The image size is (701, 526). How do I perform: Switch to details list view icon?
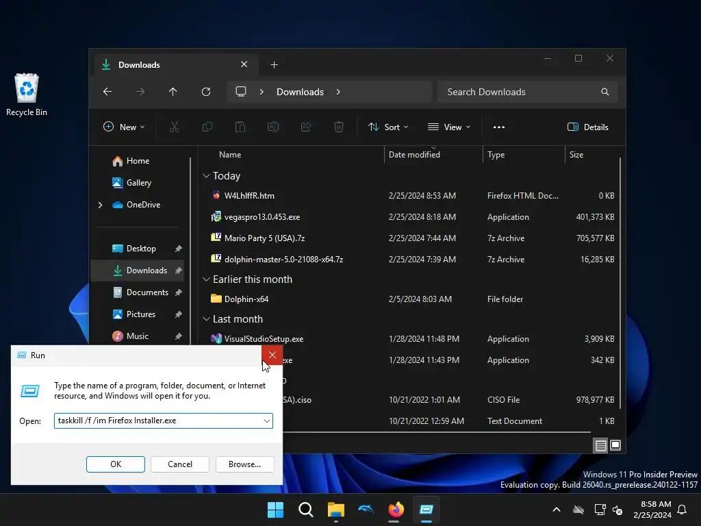(x=601, y=445)
